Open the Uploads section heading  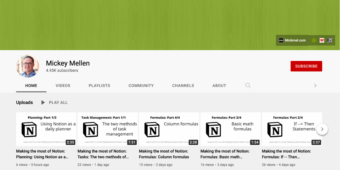[x=24, y=103]
